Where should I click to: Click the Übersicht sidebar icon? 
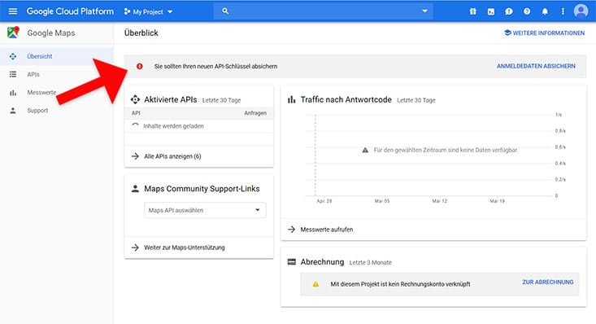13,56
